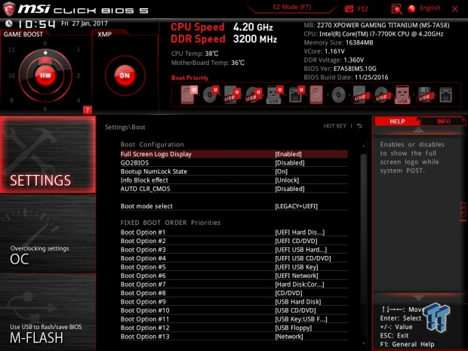
Task: Close the BIOS with the X icon
Action: (455, 9)
